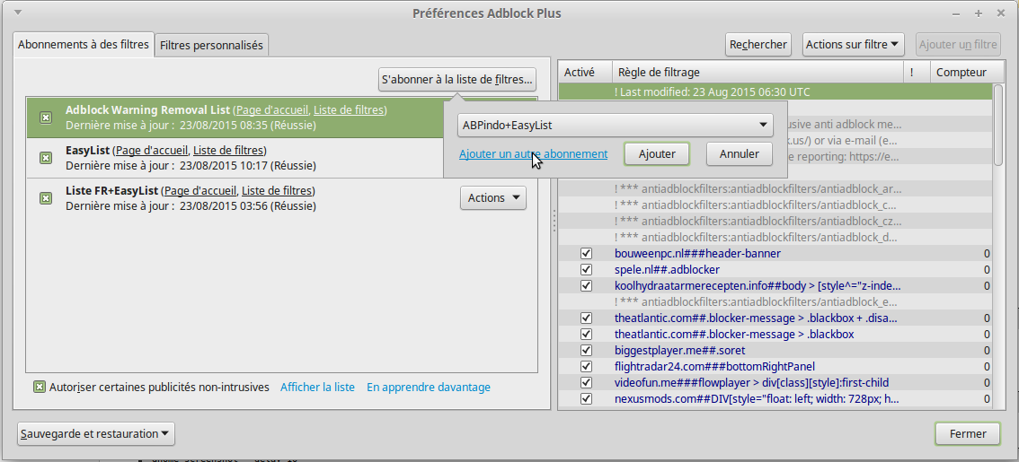Toggle the EasyList subscription checkbox
Screen dimensions: 1019x462
tap(46, 158)
